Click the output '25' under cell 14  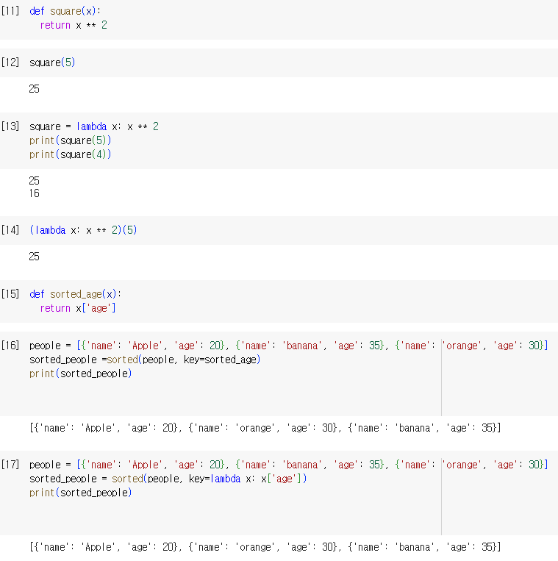34,257
